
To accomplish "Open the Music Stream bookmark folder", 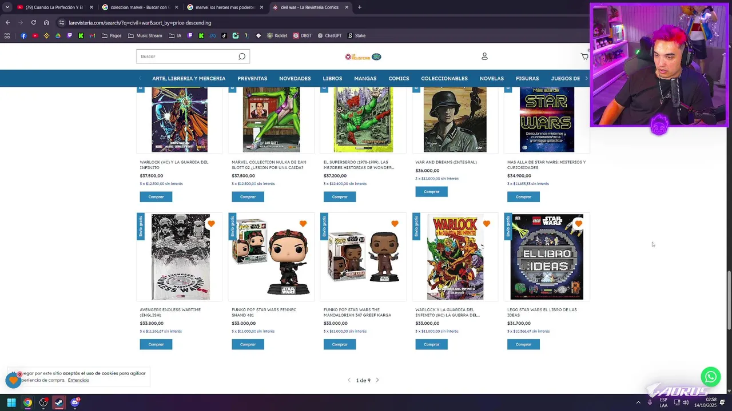I will (145, 35).
